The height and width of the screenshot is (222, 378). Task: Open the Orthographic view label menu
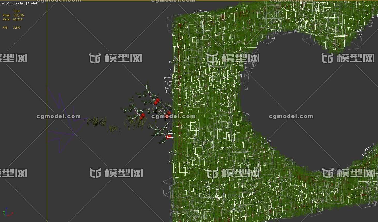[16, 3]
